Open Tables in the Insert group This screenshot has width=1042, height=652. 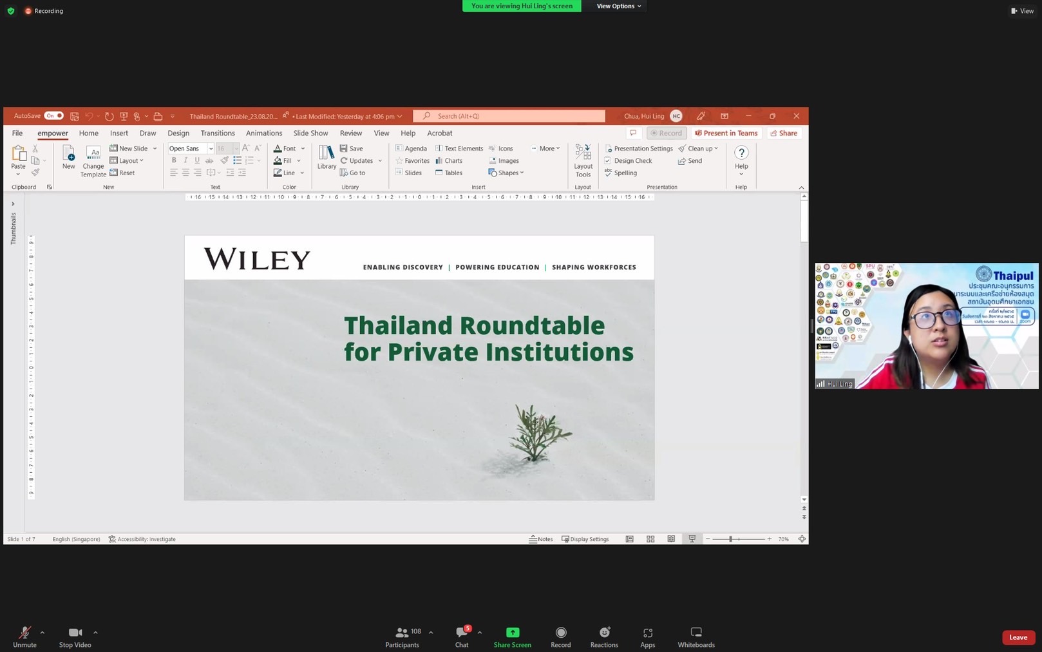point(449,173)
